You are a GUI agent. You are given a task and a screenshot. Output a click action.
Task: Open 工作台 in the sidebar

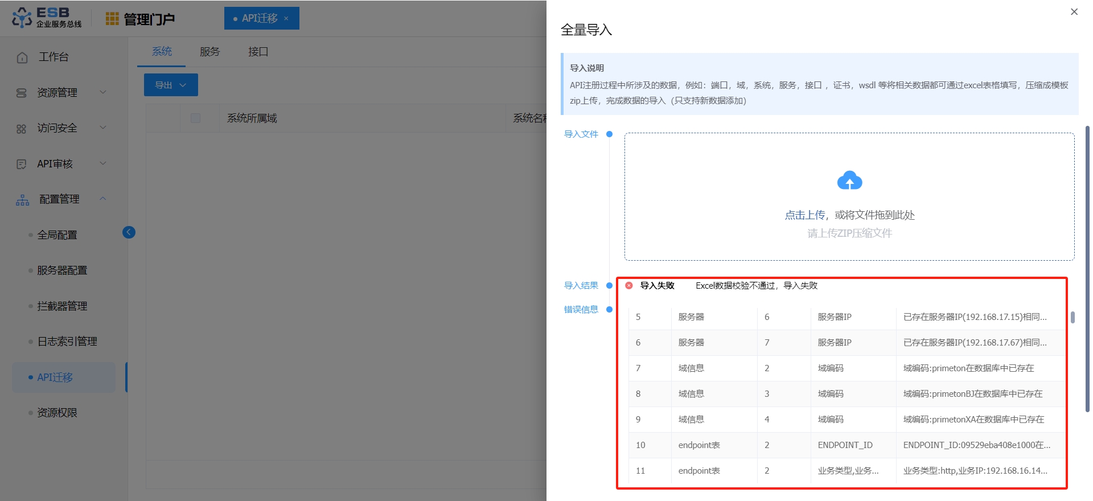pyautogui.click(x=54, y=57)
